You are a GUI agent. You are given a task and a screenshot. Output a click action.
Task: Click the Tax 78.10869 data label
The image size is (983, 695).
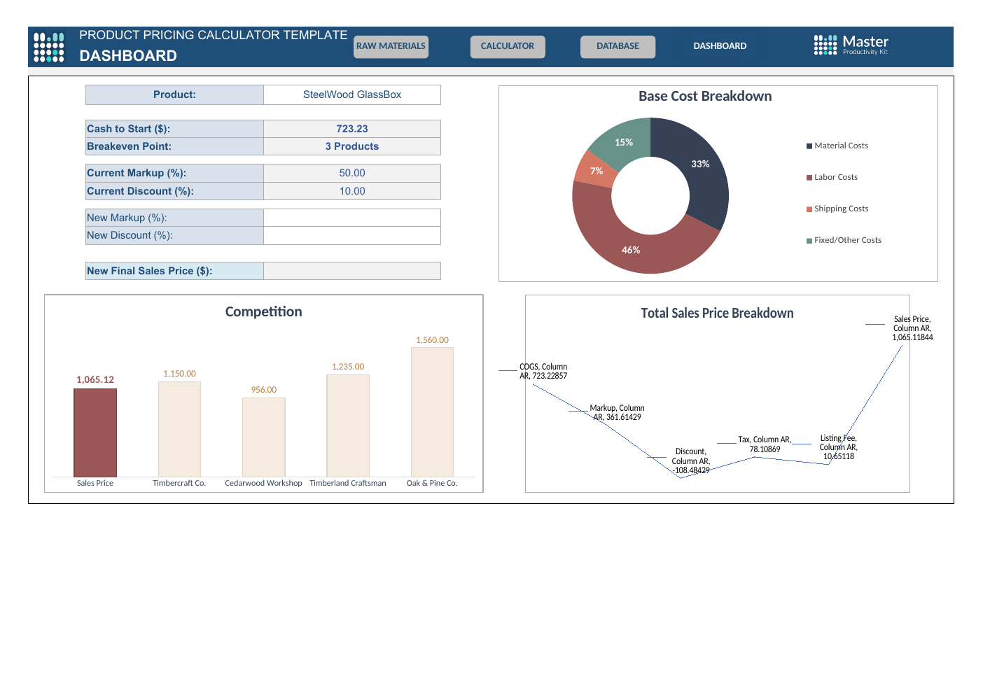[x=765, y=444]
